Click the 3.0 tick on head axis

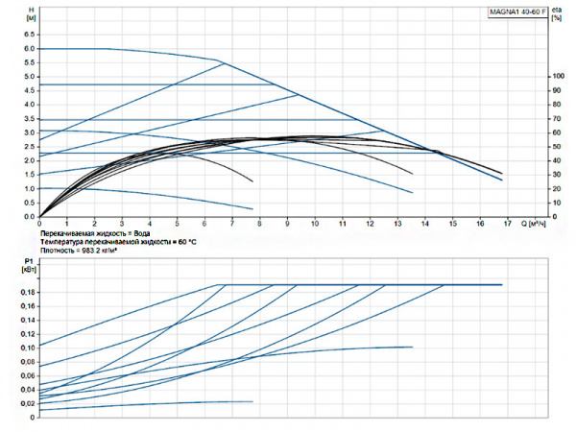pyautogui.click(x=30, y=133)
